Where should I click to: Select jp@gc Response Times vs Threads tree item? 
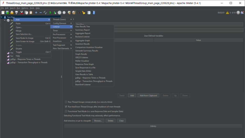pyautogui.click(x=25, y=59)
